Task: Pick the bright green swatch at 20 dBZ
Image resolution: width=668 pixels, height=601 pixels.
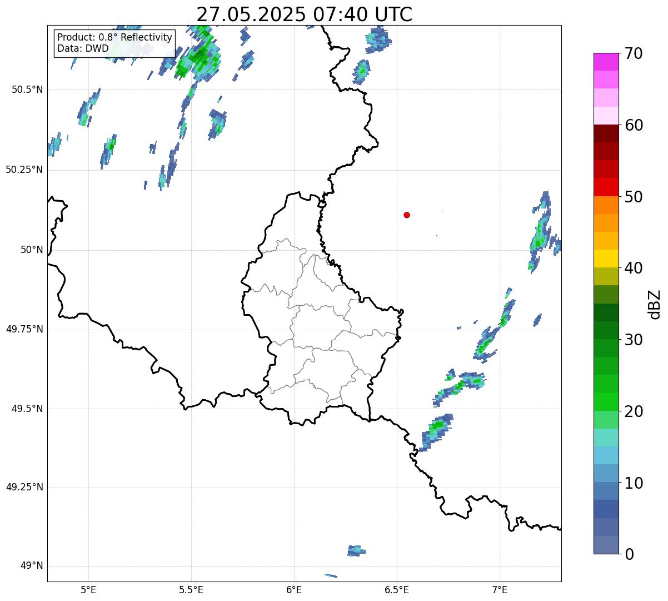Action: click(x=606, y=401)
